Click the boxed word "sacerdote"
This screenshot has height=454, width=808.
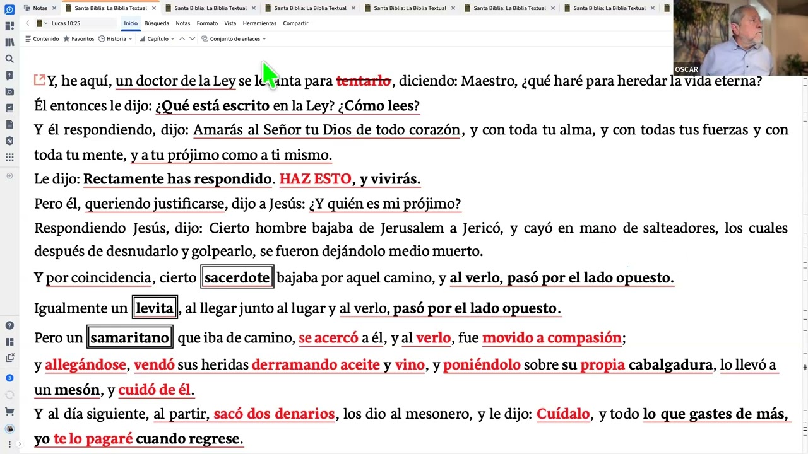coord(237,277)
